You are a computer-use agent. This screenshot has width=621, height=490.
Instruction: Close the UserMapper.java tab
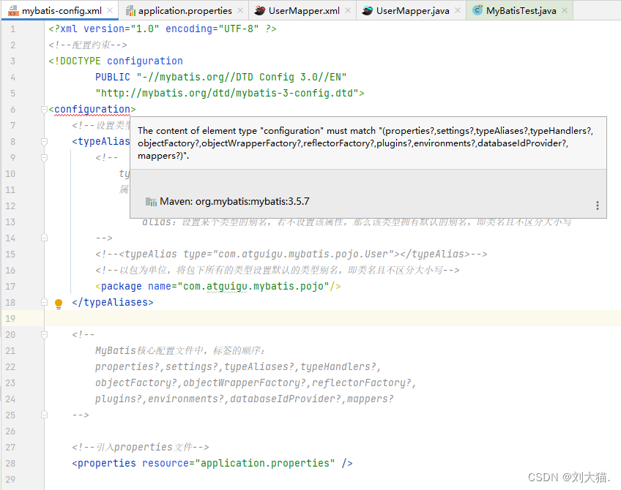tap(458, 11)
